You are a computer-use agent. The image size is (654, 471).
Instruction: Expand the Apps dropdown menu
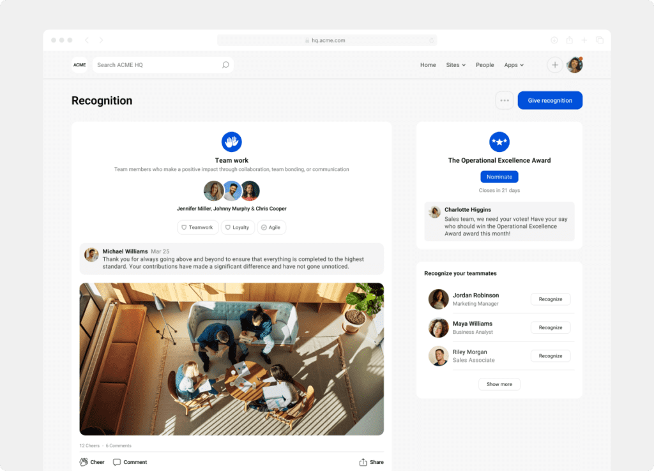[x=514, y=65]
